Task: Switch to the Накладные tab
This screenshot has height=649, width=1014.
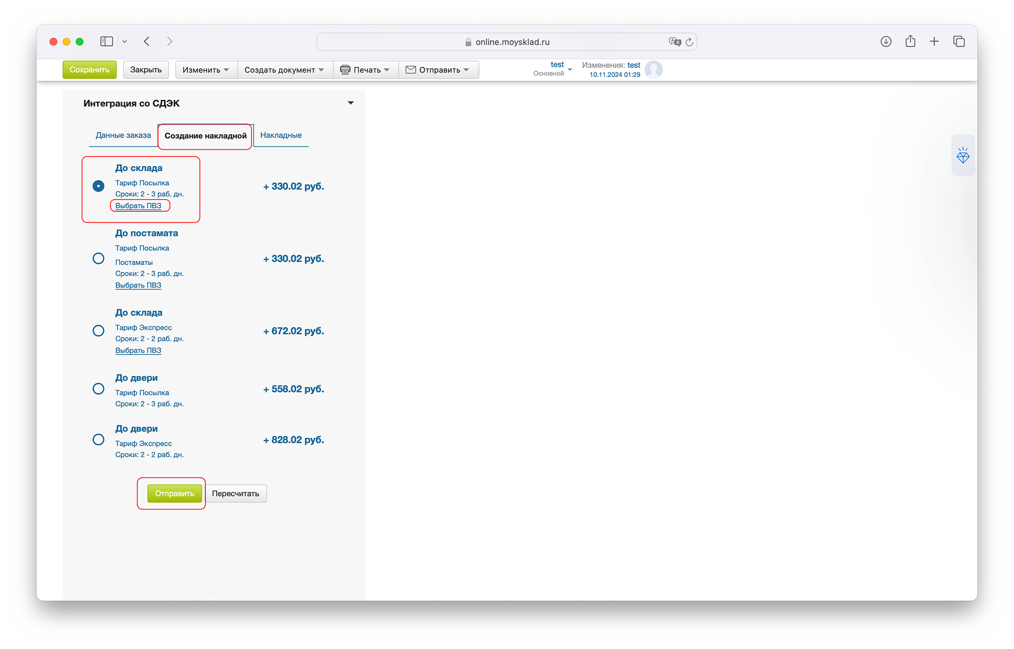Action: point(281,135)
